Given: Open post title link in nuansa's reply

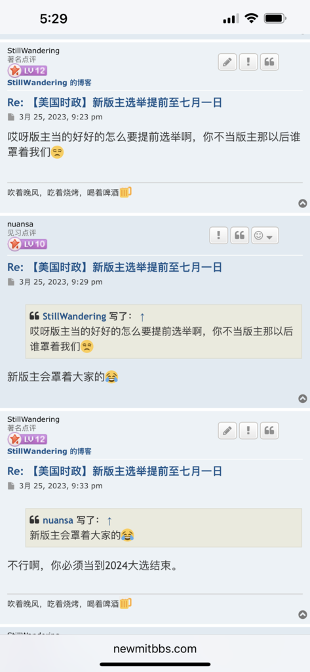Looking at the screenshot, I should pos(115,268).
